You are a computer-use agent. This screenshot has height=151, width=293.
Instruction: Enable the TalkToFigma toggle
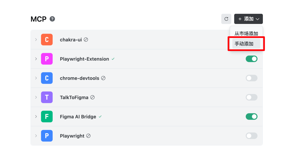click(x=251, y=97)
